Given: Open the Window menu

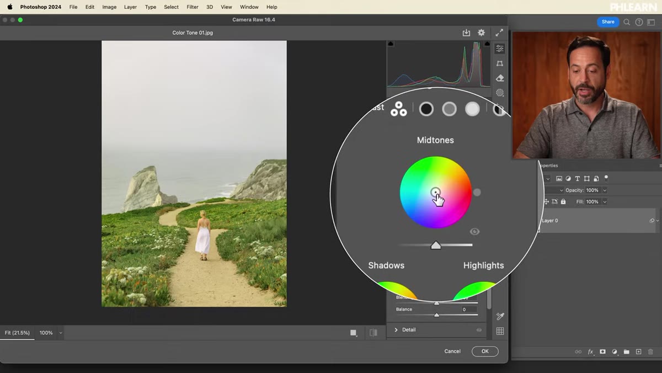Looking at the screenshot, I should (249, 7).
